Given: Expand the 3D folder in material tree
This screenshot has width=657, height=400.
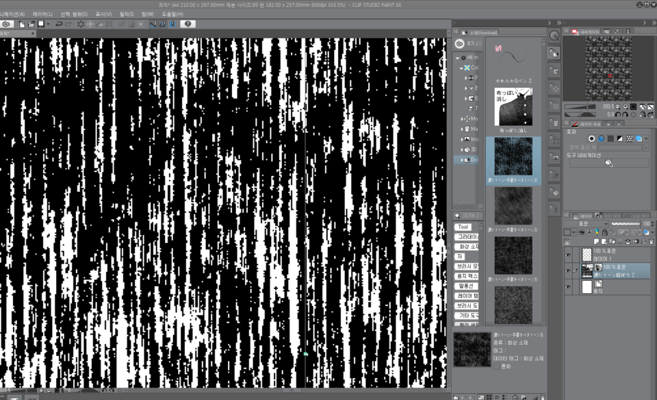Looking at the screenshot, I should tap(462, 149).
